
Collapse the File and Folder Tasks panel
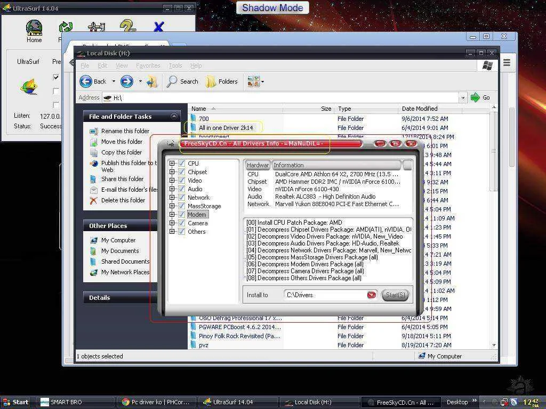coord(174,117)
